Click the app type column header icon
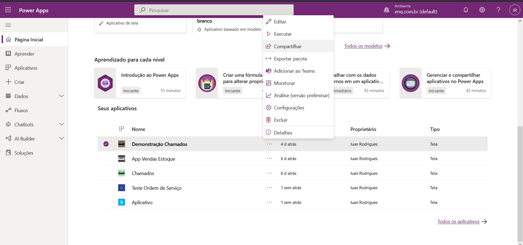Image resolution: width=523 pixels, height=245 pixels. point(121,129)
